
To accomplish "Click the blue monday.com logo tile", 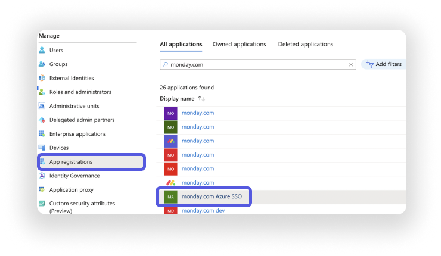I will [x=170, y=141].
